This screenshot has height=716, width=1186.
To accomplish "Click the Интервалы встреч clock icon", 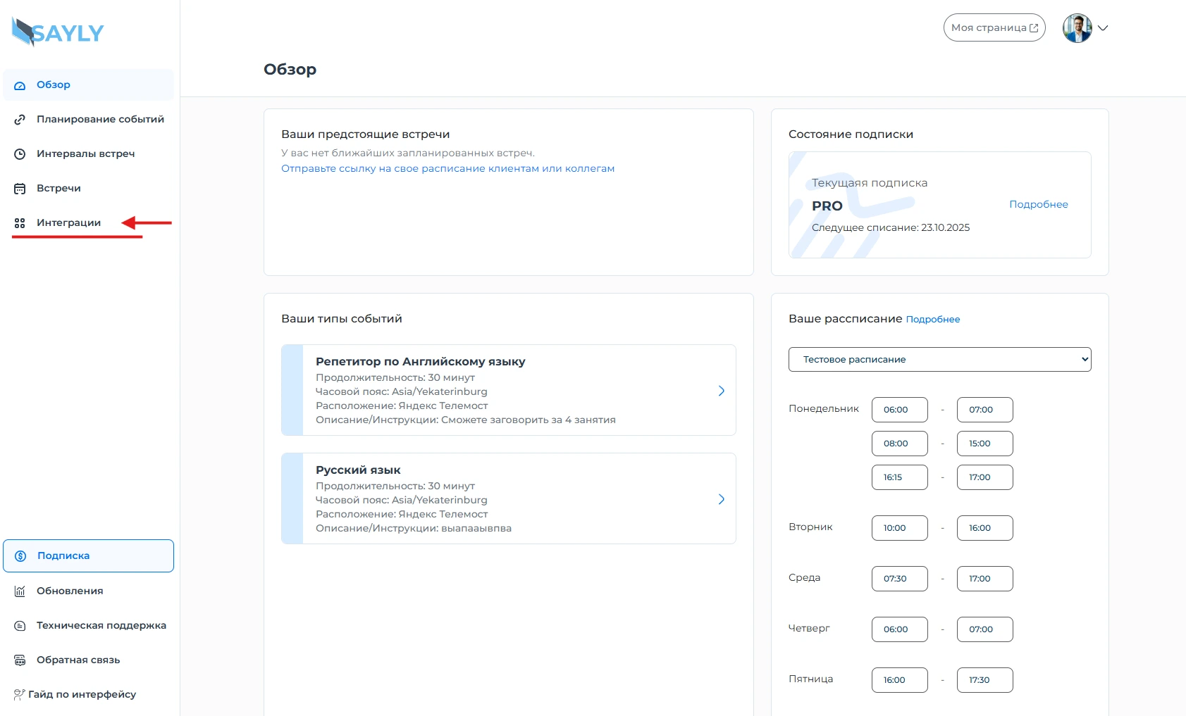I will 20,154.
